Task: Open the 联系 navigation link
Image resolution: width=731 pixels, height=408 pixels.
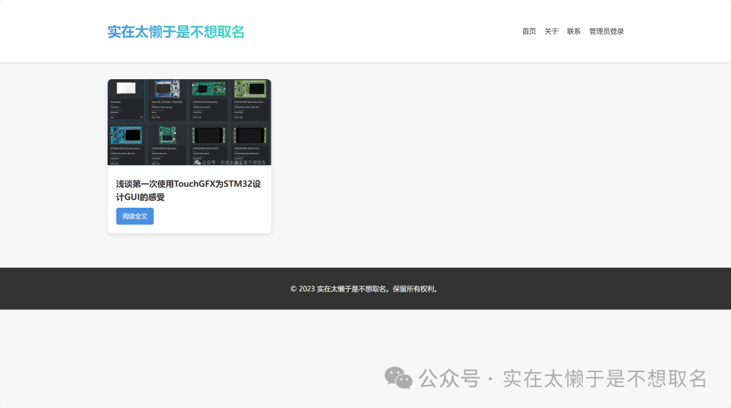Action: (x=573, y=31)
